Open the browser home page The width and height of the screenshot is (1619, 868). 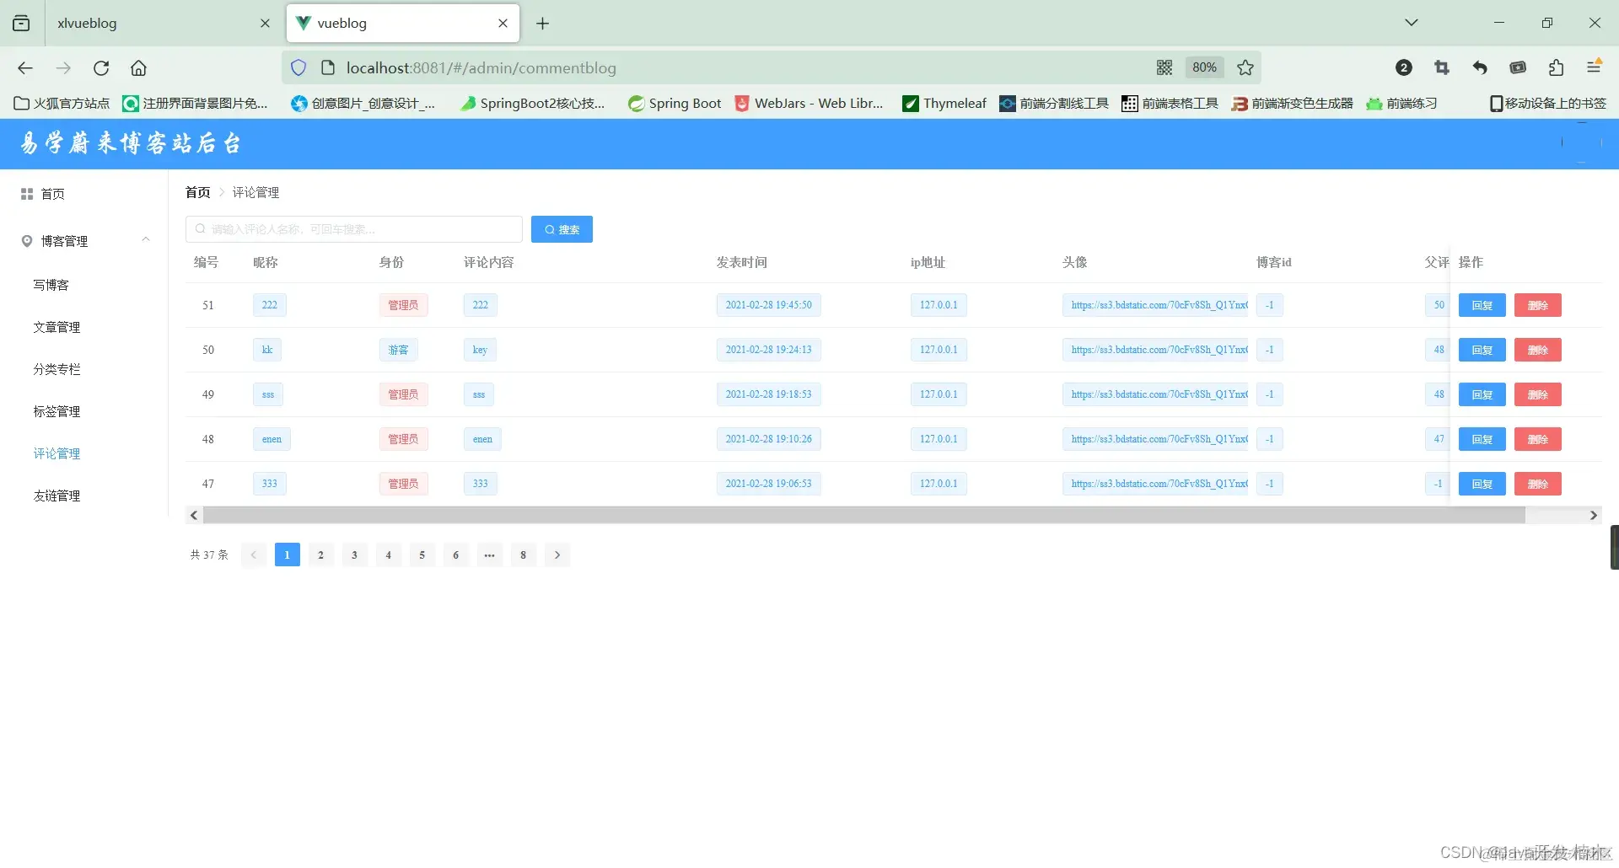pos(138,67)
